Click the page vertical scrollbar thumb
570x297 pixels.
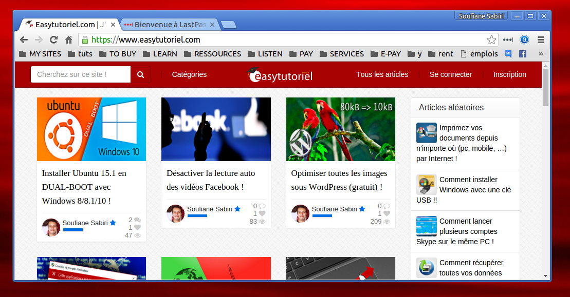[545, 87]
